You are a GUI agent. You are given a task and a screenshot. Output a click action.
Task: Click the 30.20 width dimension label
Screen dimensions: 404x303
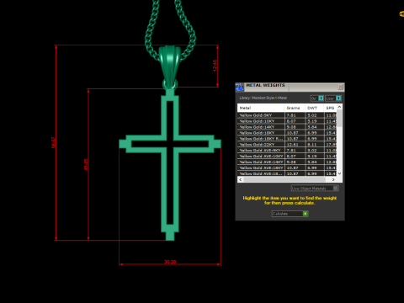[170, 262]
